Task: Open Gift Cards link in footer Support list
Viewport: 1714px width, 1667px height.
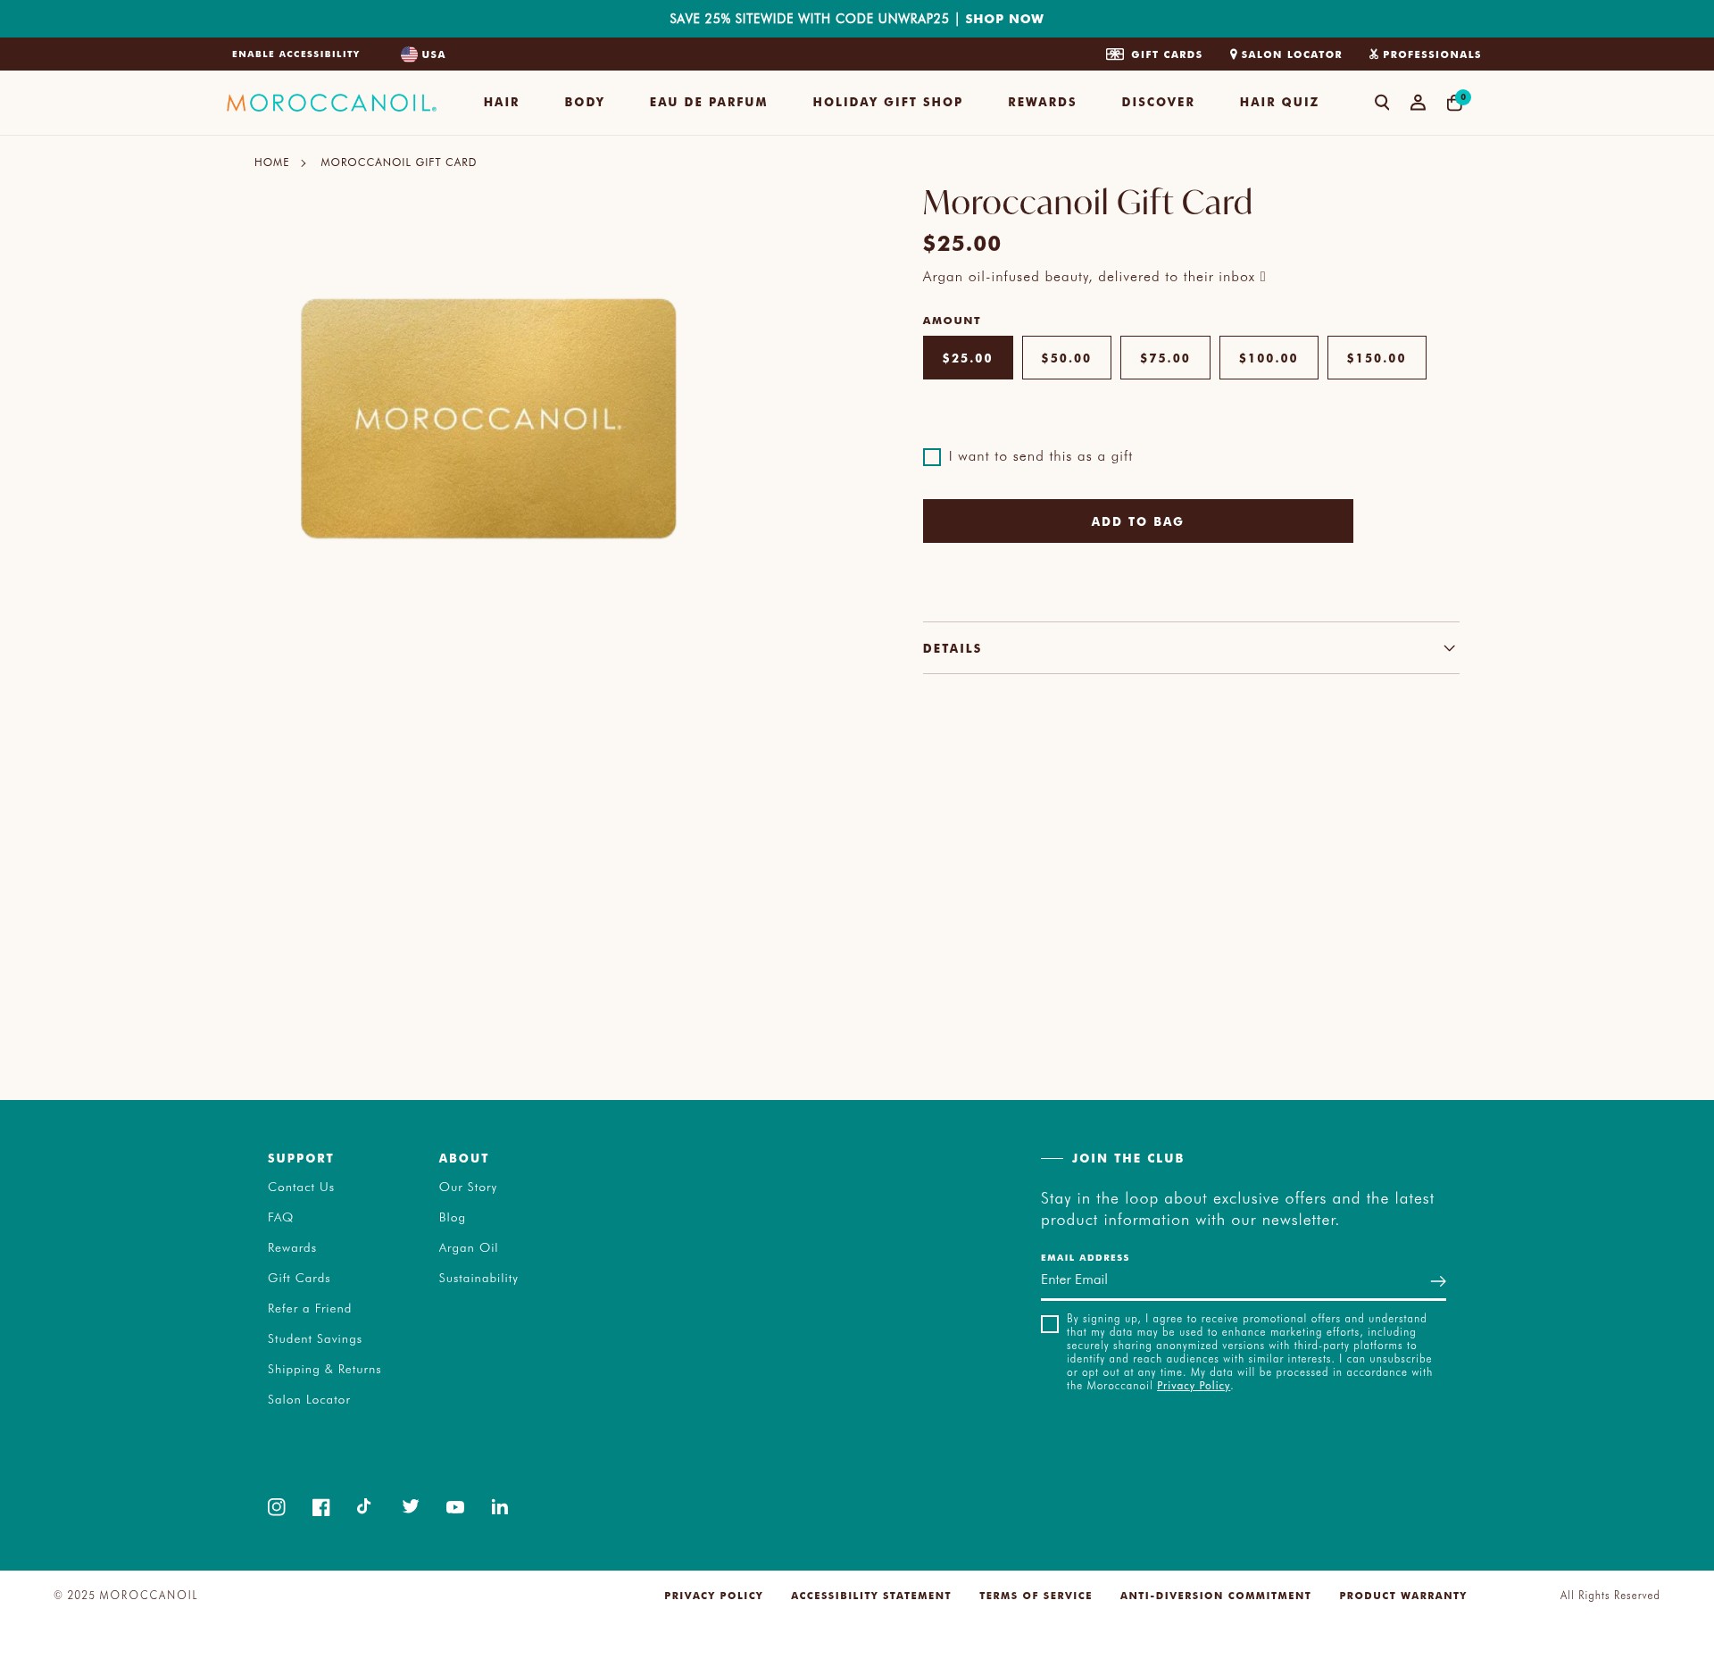Action: point(299,1279)
